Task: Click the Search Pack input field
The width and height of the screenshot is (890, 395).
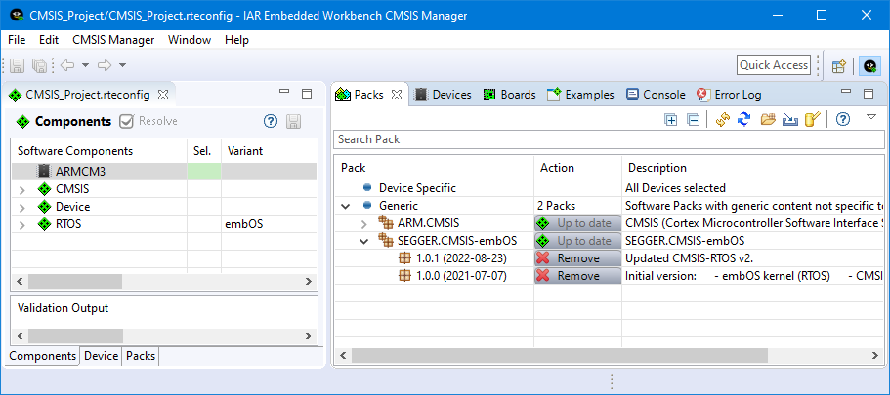Action: [x=606, y=139]
